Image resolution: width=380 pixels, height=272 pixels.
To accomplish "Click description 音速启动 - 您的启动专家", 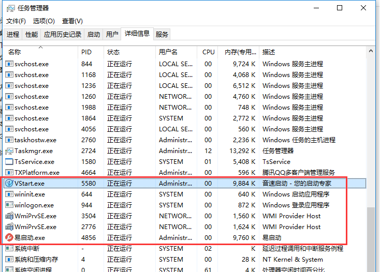I will (x=297, y=184).
